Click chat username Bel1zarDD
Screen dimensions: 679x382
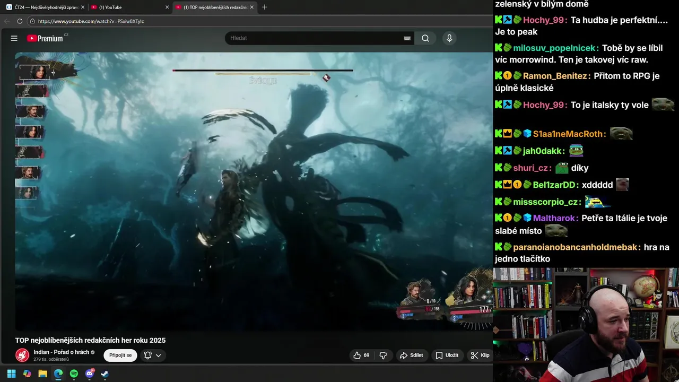point(555,185)
